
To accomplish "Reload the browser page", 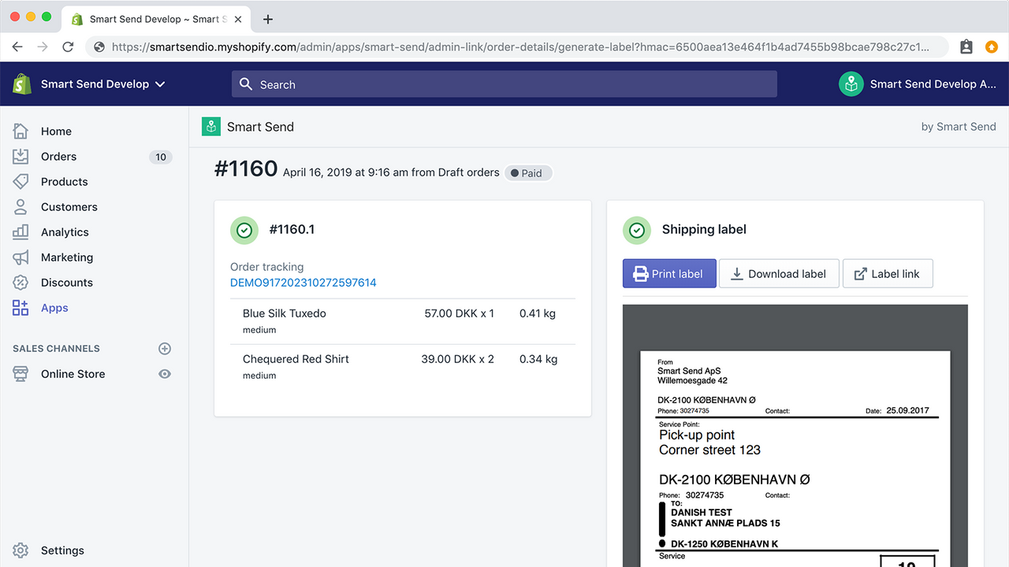I will 68,47.
